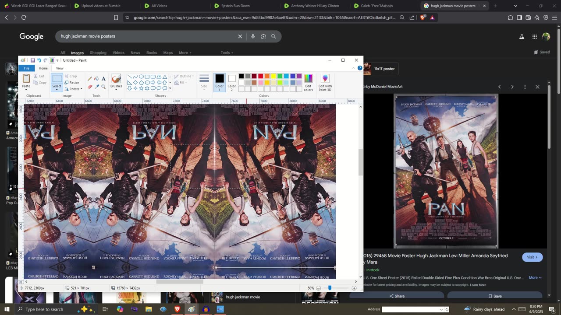The width and height of the screenshot is (561, 315).
Task: Open the shape Fill dropdown
Action: point(181,82)
